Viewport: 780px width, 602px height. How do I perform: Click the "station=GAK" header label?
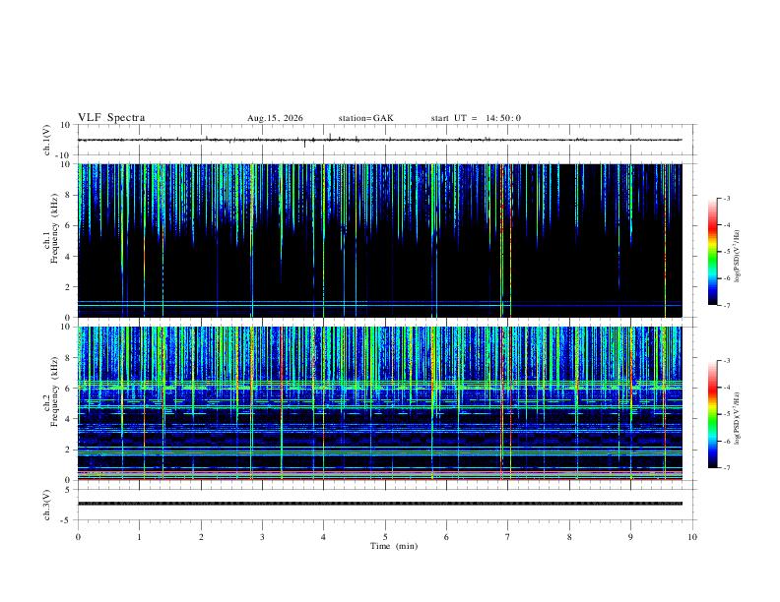tap(365, 118)
